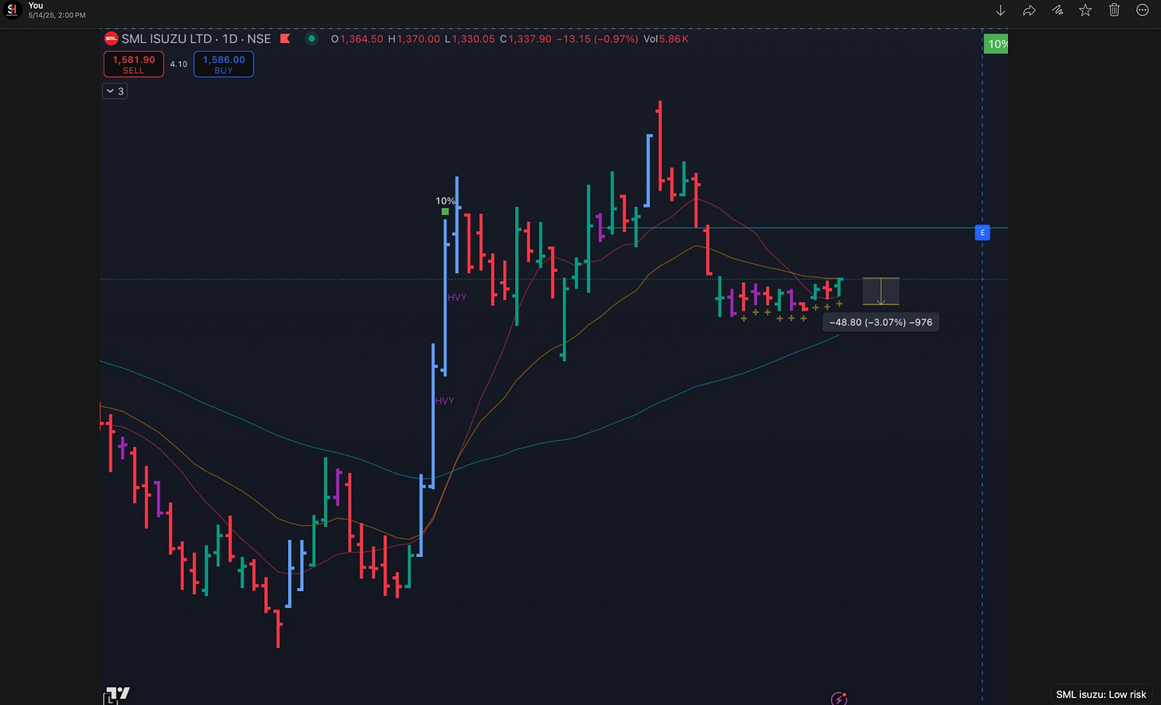Click the blue E earnings marker
1161x705 pixels.
pos(982,233)
